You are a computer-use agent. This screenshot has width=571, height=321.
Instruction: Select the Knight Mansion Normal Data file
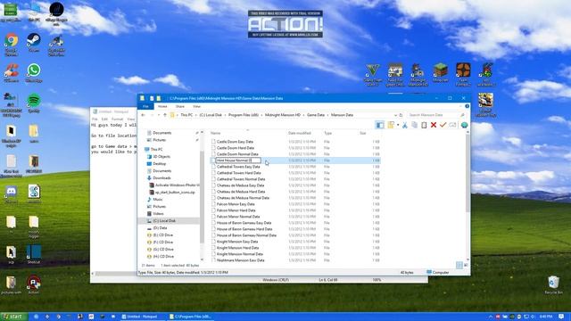pos(239,254)
